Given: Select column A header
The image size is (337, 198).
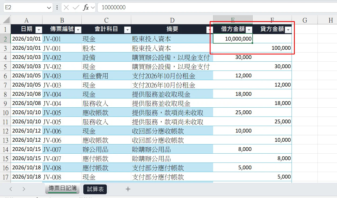Looking at the screenshot, I should 27,20.
